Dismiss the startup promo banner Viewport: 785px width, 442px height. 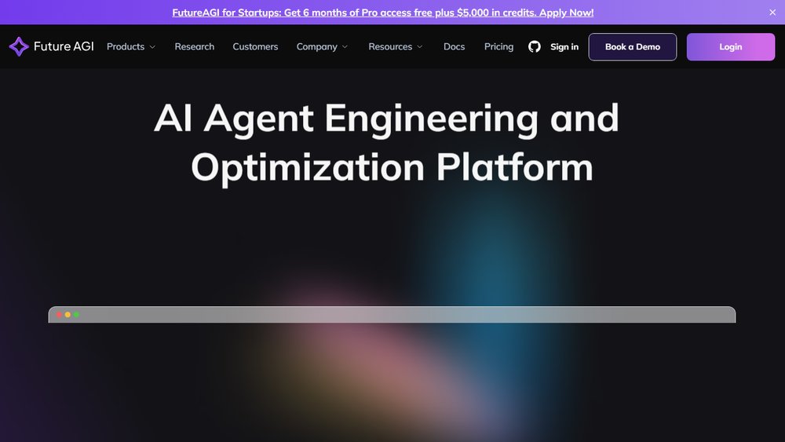[772, 13]
